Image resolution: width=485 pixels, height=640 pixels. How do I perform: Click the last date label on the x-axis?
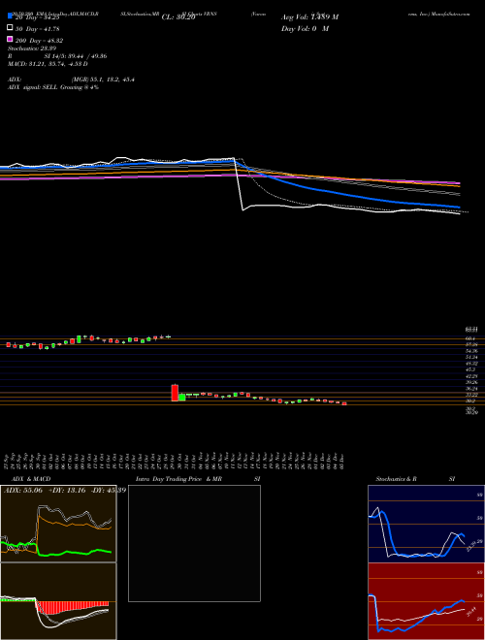pyautogui.click(x=341, y=461)
